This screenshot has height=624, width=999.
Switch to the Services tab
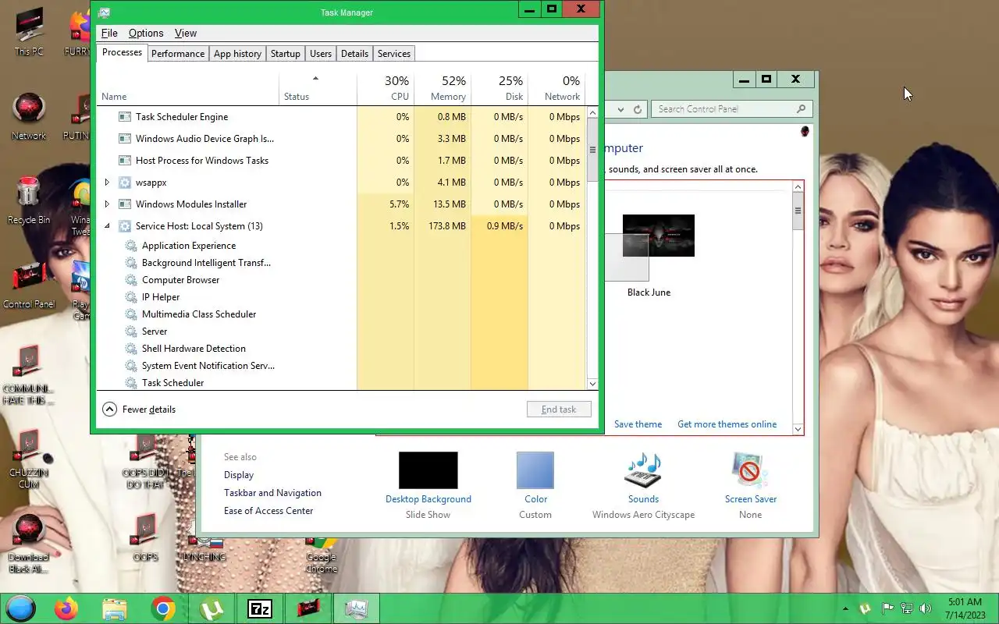pos(394,54)
